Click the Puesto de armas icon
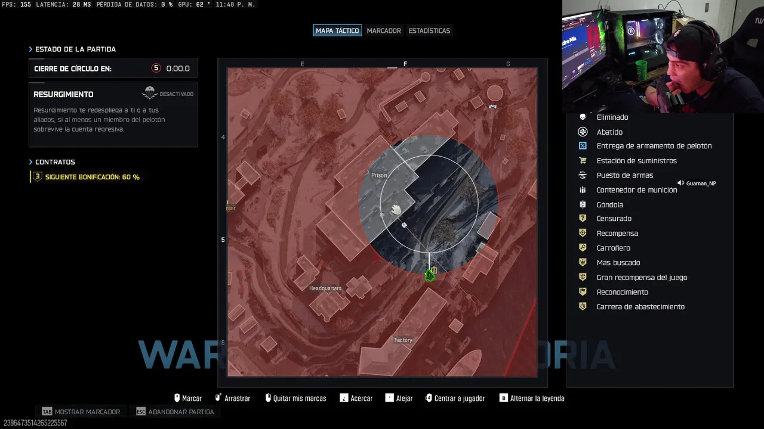This screenshot has height=429, width=764. (583, 175)
